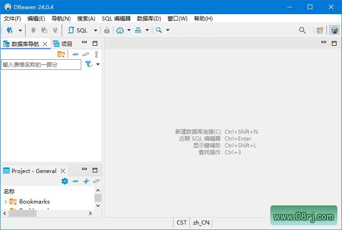Toggle link with editor in Project panel
Image resolution: width=342 pixels, height=230 pixels.
click(96, 181)
